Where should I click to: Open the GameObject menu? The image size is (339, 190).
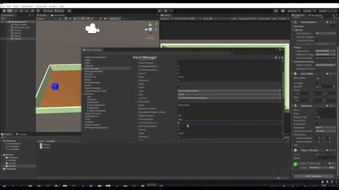click(x=27, y=6)
